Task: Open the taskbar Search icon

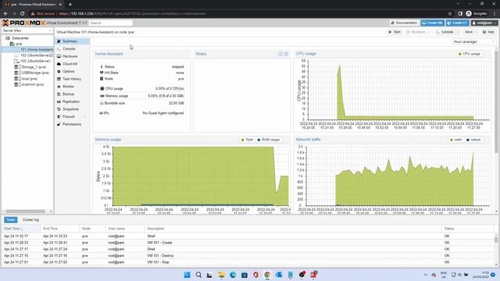Action: pyautogui.click(x=198, y=275)
